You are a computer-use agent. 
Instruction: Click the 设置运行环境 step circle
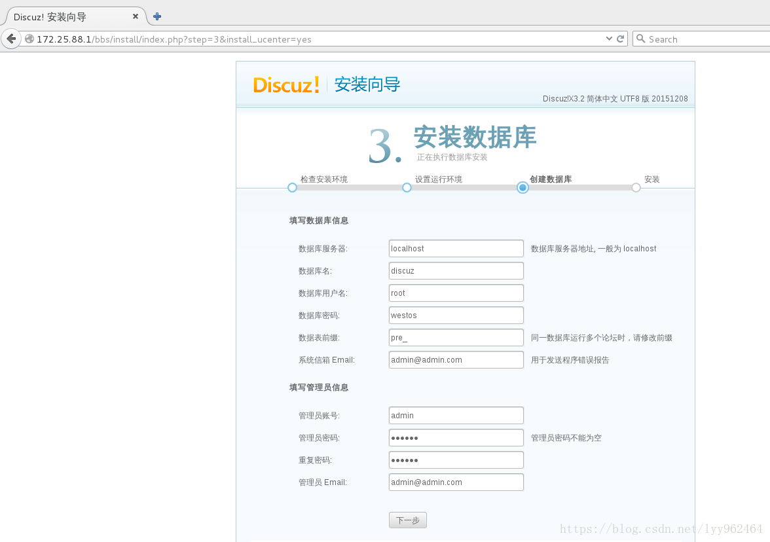407,187
